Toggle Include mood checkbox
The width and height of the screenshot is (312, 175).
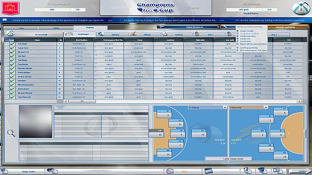coord(238,41)
